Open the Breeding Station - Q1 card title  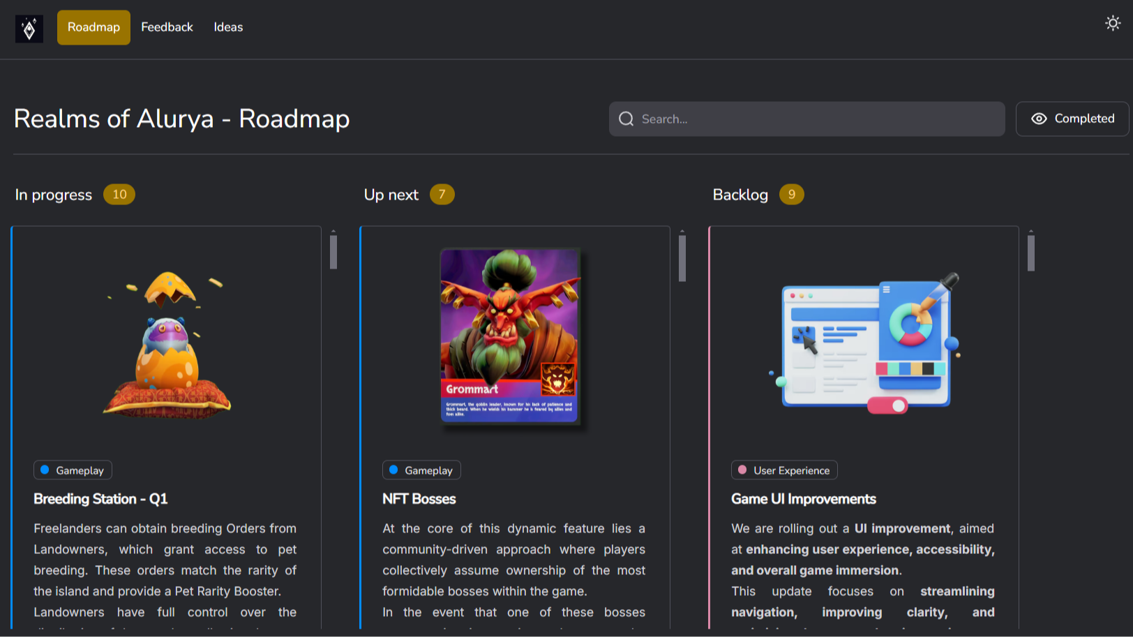[x=100, y=499]
